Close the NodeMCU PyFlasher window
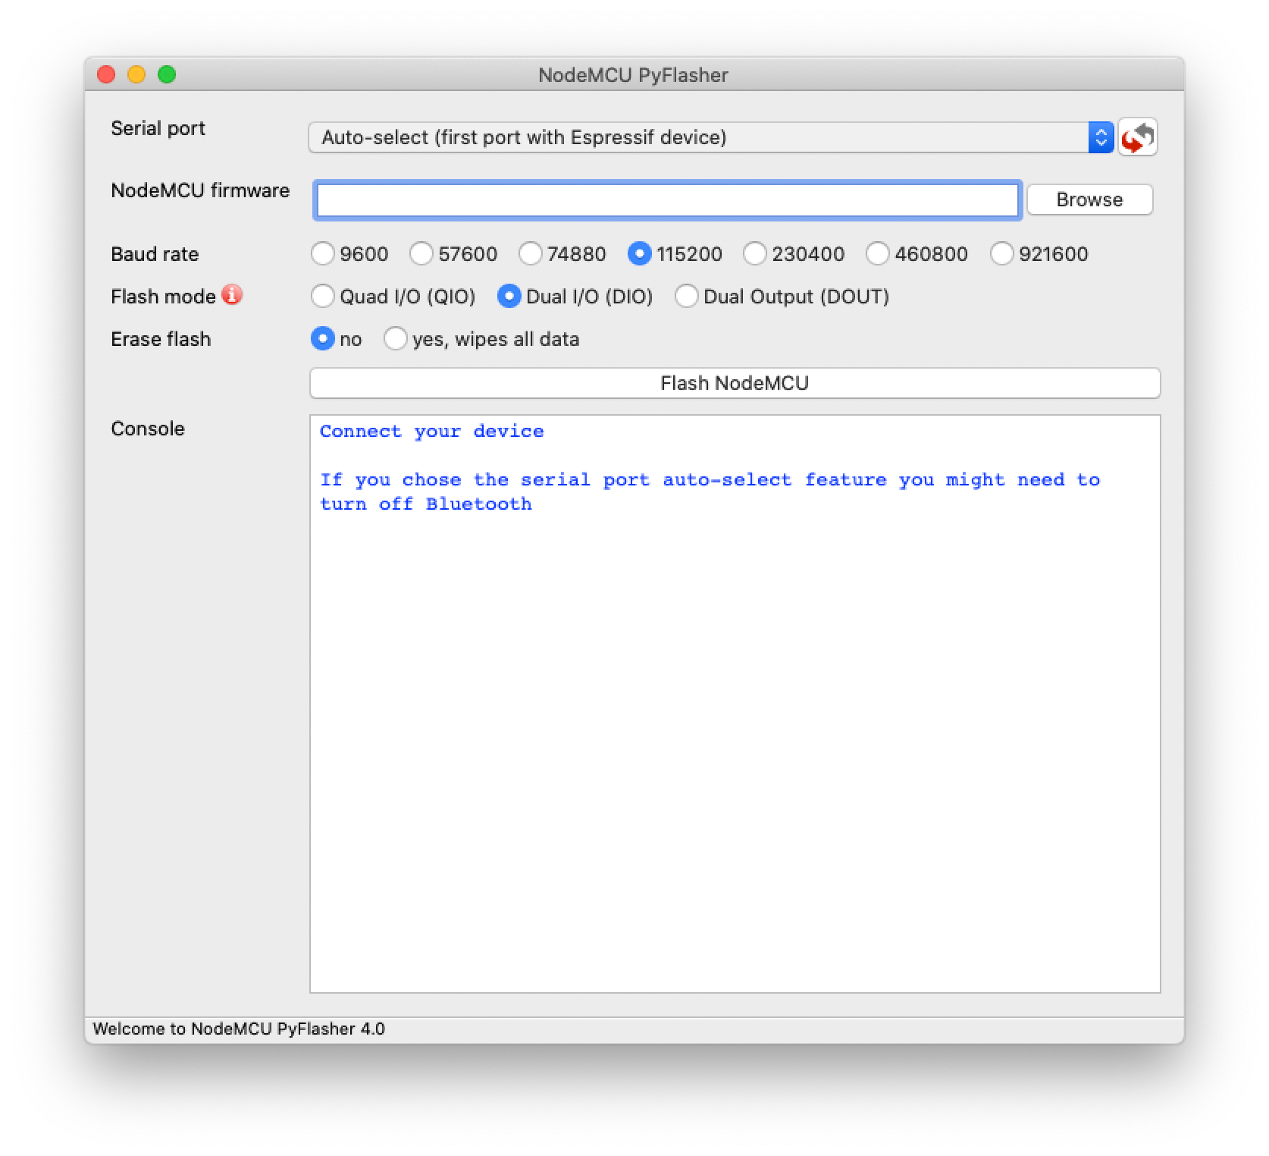Viewport: 1269px width, 1156px height. [106, 74]
